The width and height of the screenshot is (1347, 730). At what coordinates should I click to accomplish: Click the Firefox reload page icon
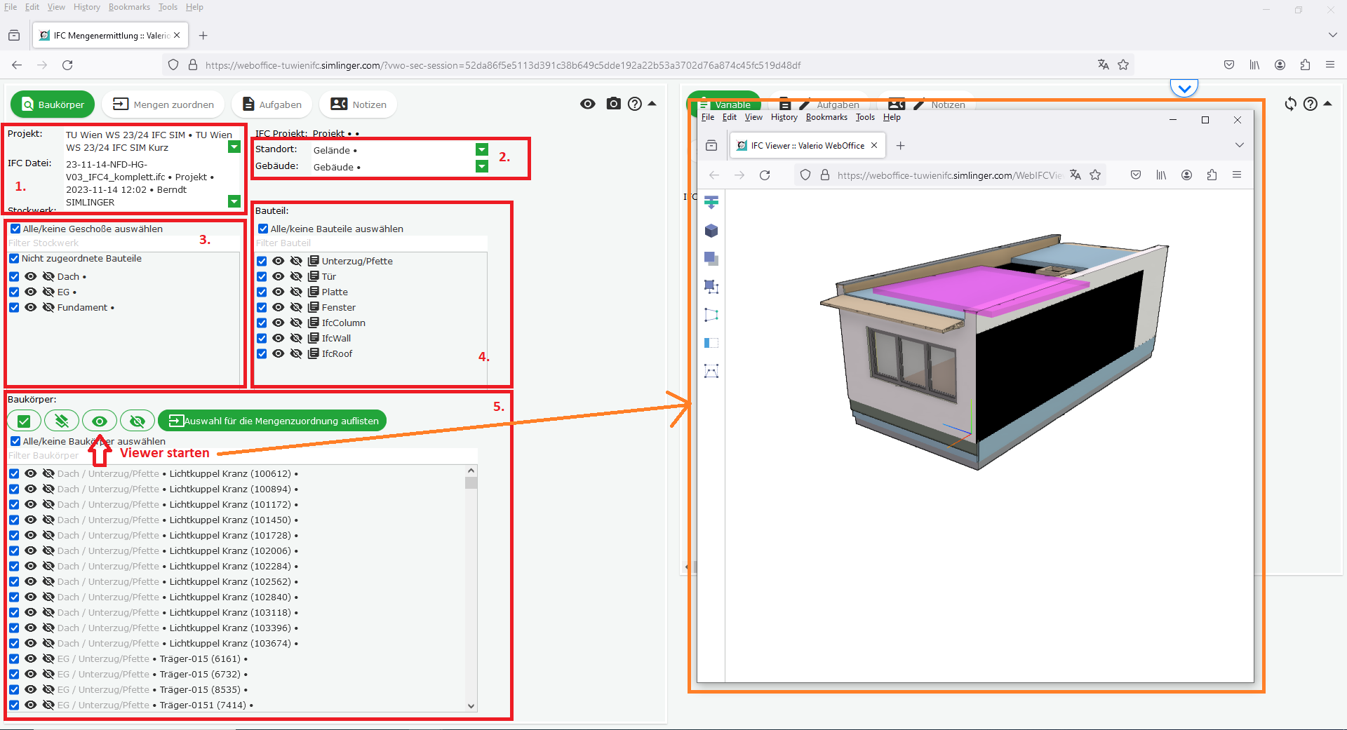[x=67, y=65]
